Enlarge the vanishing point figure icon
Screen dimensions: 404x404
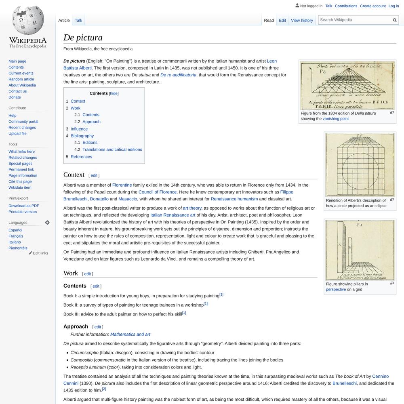coord(391,113)
